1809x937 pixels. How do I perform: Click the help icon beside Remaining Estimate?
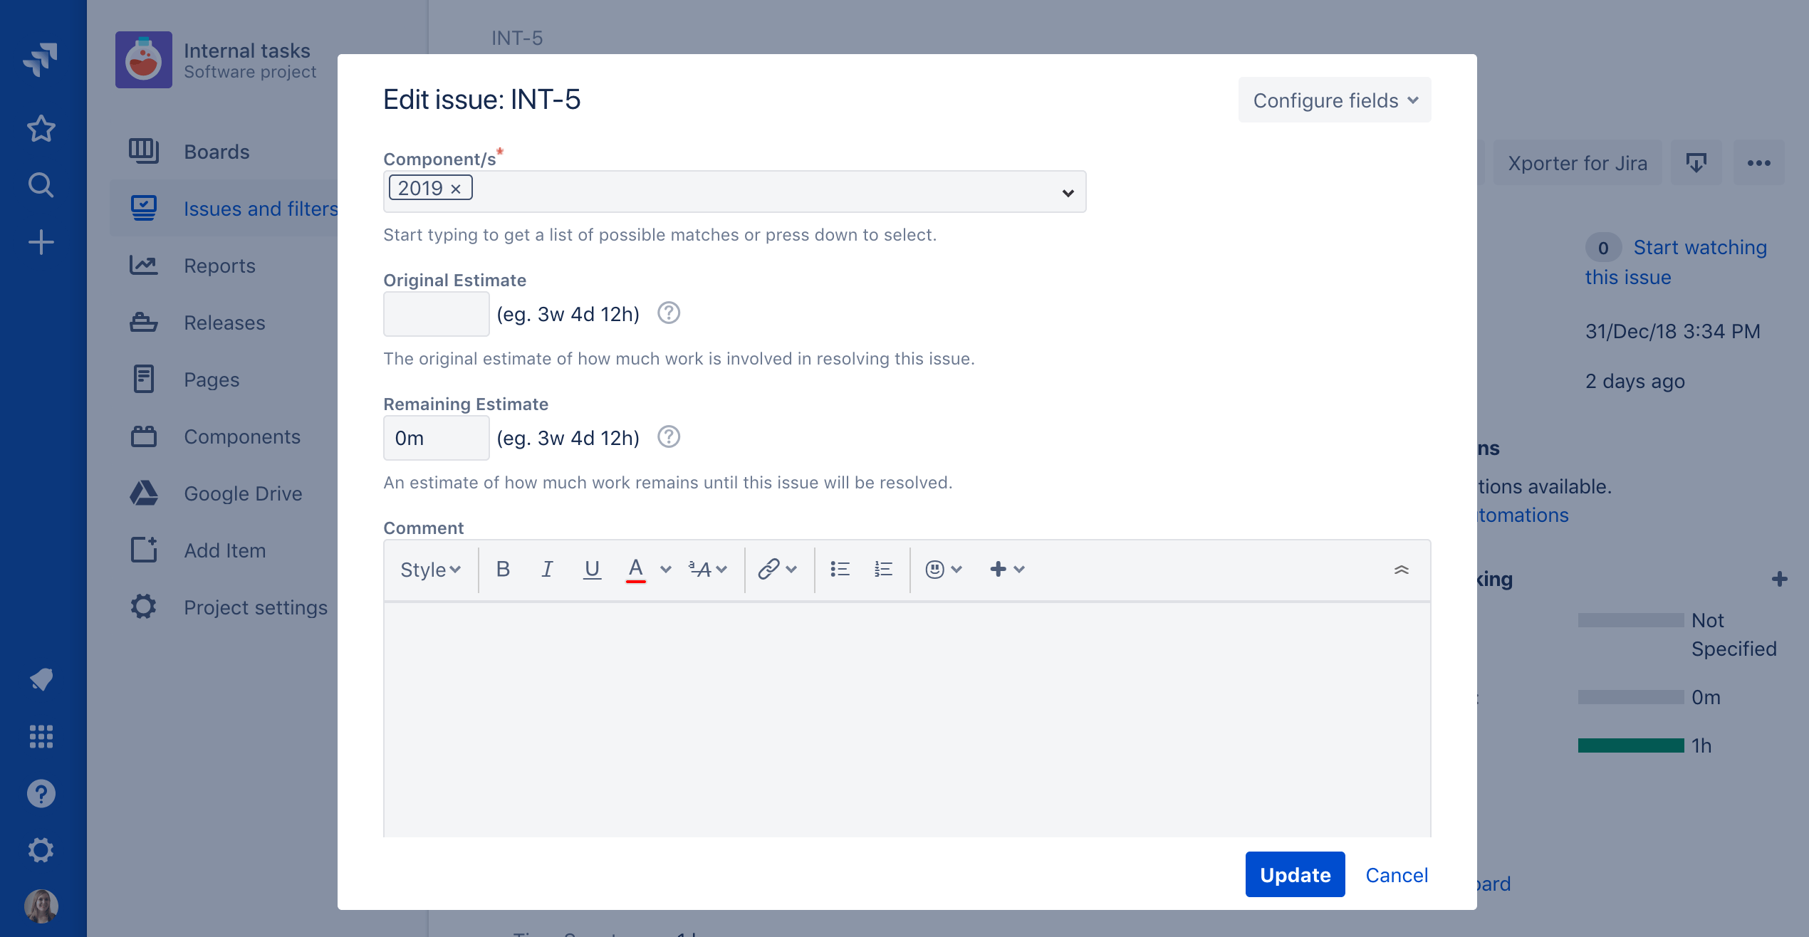pyautogui.click(x=668, y=437)
